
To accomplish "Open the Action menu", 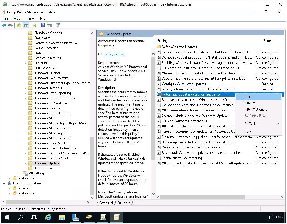I will 18,18.
